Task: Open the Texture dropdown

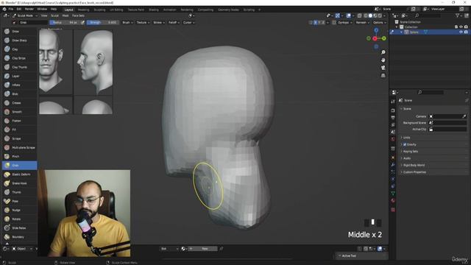Action: 143,23
